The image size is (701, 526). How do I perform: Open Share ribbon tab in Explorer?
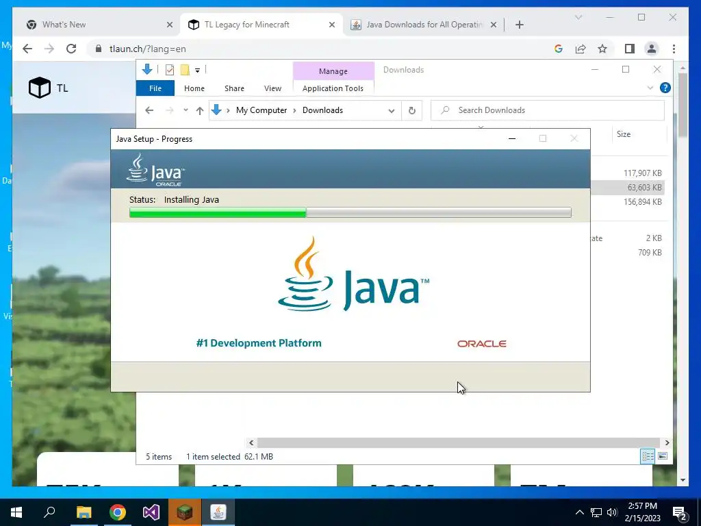coord(234,88)
